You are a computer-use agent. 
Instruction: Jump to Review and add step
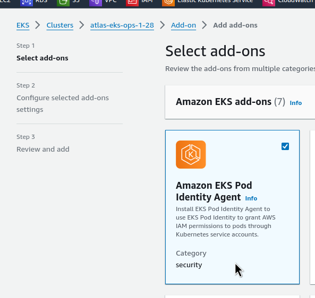[x=43, y=149]
